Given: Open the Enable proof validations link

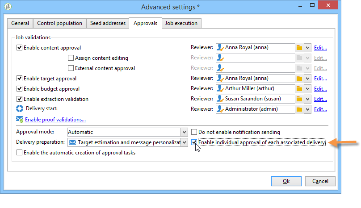Looking at the screenshot, I should point(55,120).
